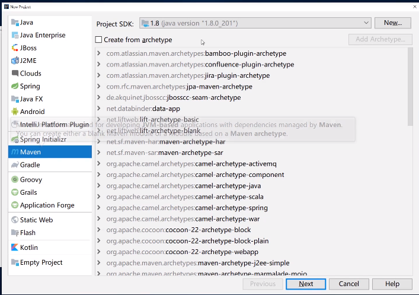Click the JBoss project icon
Screen dimensions: 419x295
pyautogui.click(x=15, y=48)
